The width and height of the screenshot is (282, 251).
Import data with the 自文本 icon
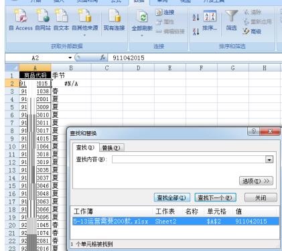click(61, 20)
